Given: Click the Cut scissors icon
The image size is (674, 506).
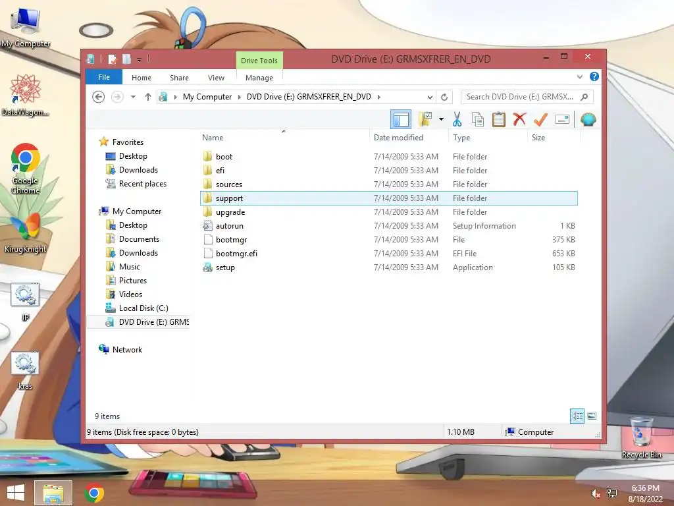Looking at the screenshot, I should 457,119.
